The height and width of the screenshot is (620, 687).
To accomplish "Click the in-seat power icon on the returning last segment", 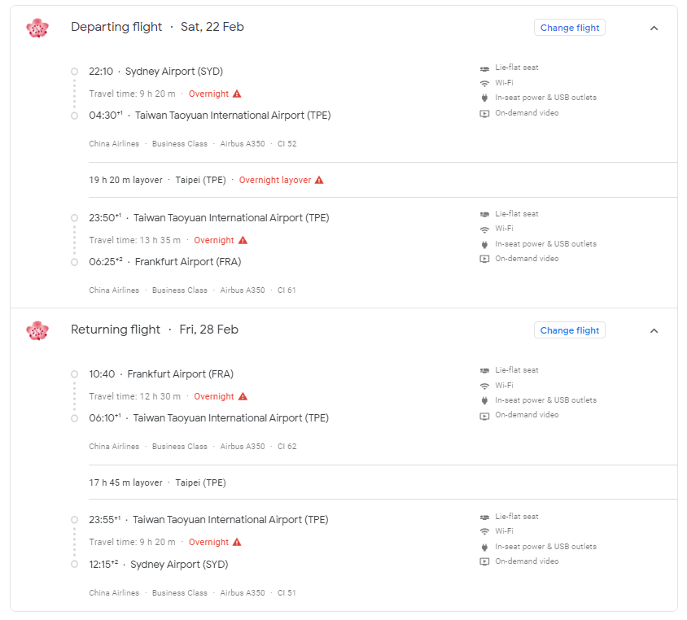I will (x=483, y=546).
